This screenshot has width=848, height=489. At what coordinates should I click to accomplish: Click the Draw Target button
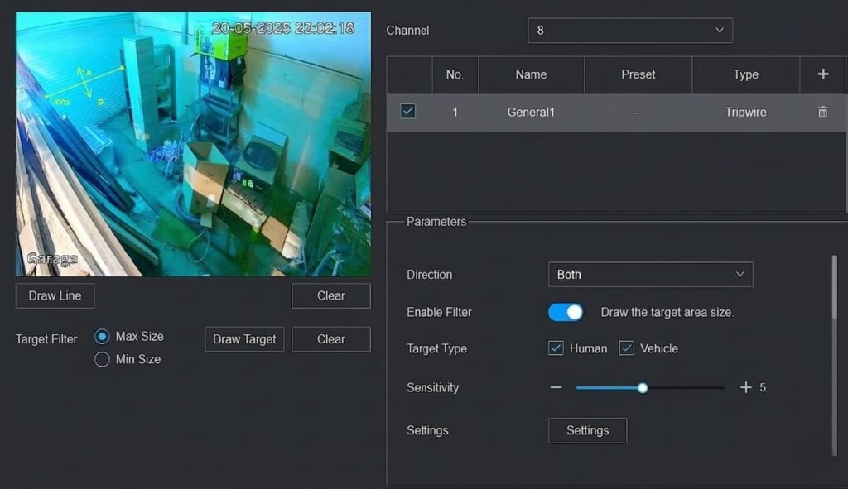click(x=243, y=338)
